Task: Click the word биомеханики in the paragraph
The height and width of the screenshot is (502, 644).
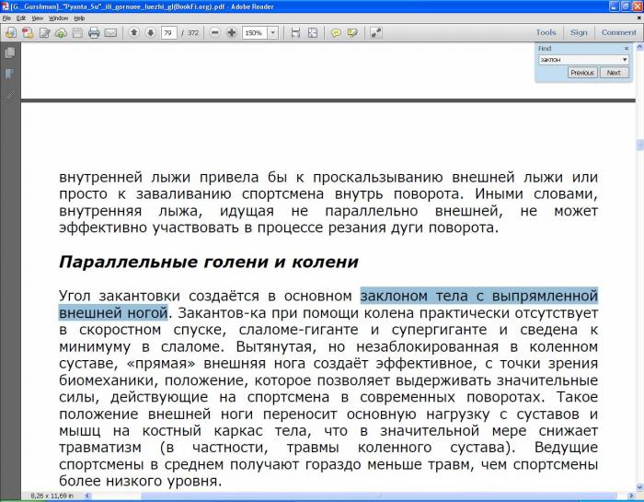Action: (x=107, y=380)
